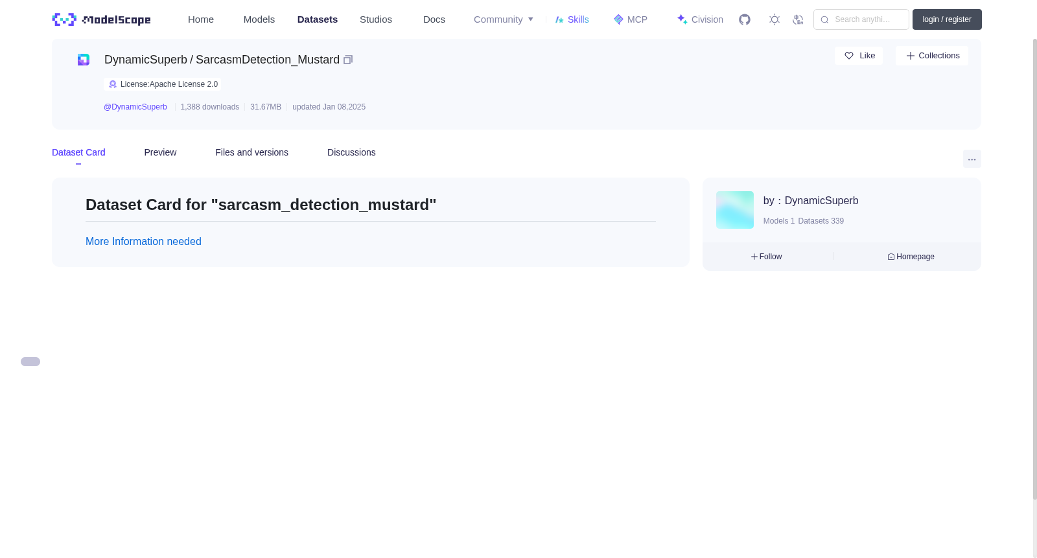Click the dataset avatar icon beside the title

[x=84, y=60]
